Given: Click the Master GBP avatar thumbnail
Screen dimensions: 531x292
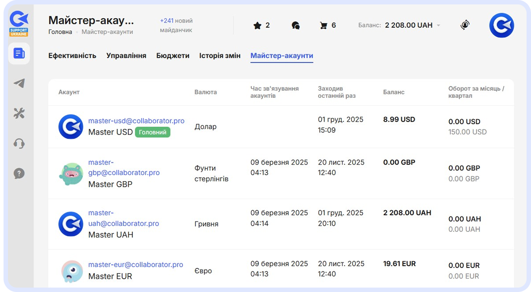Looking at the screenshot, I should [x=71, y=174].
